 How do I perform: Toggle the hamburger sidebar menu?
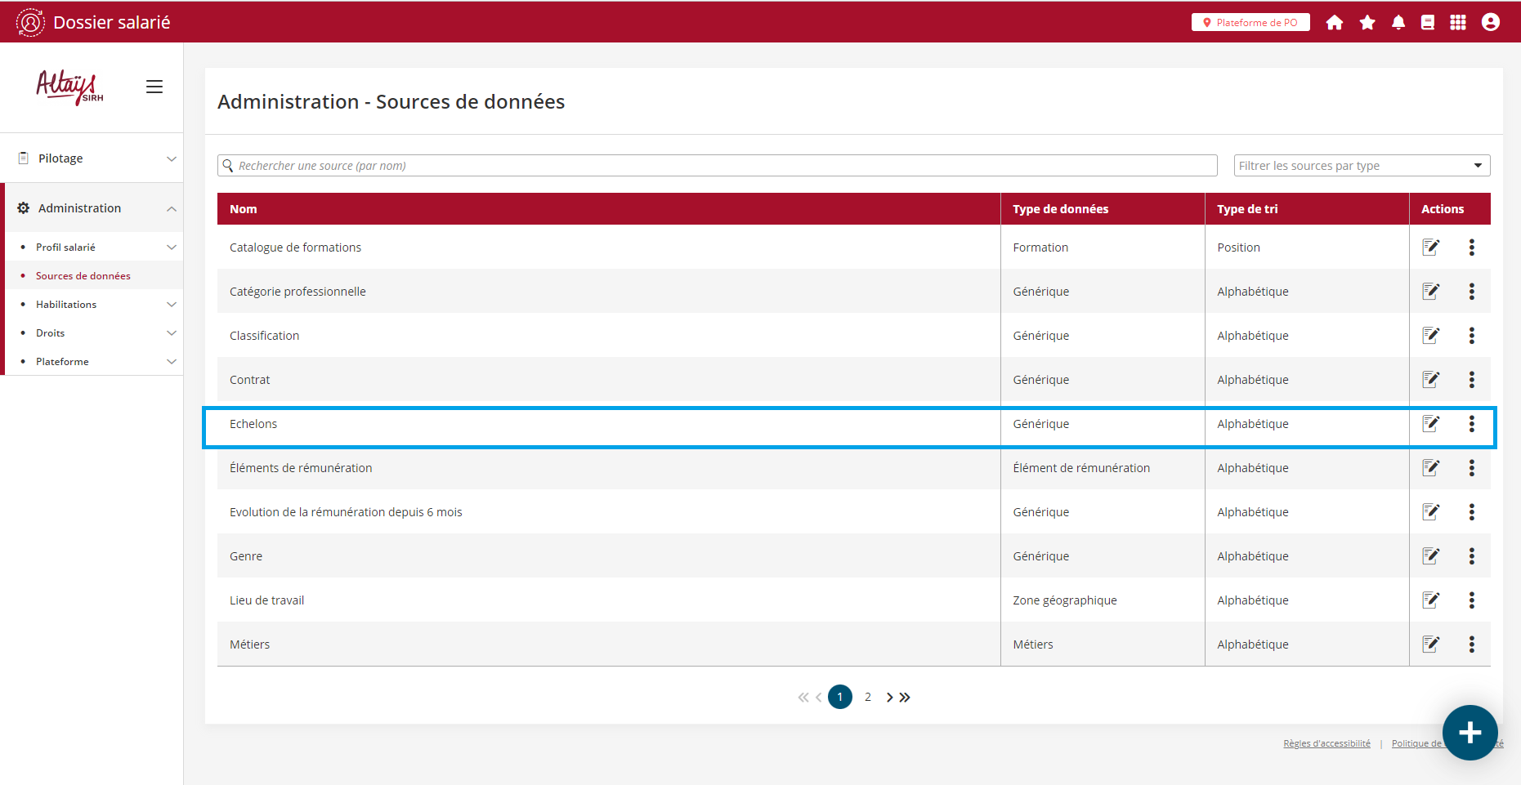[x=154, y=87]
